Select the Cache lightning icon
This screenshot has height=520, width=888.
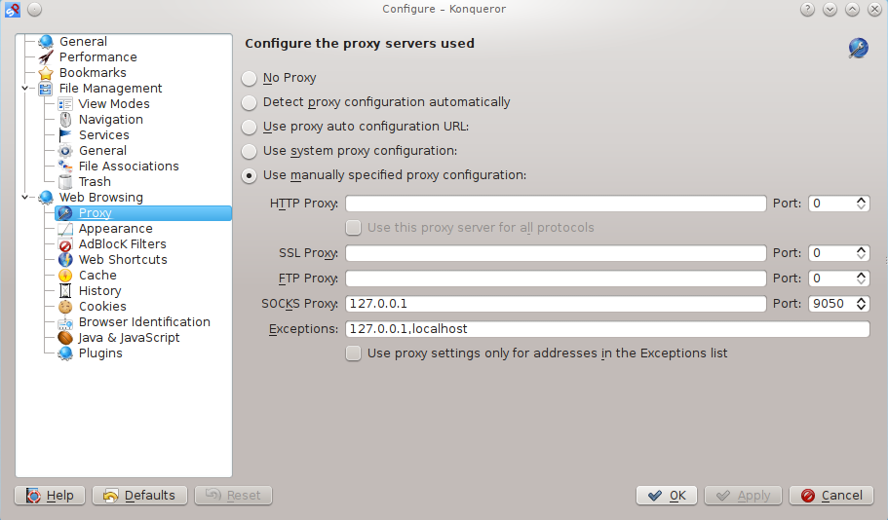(x=65, y=276)
